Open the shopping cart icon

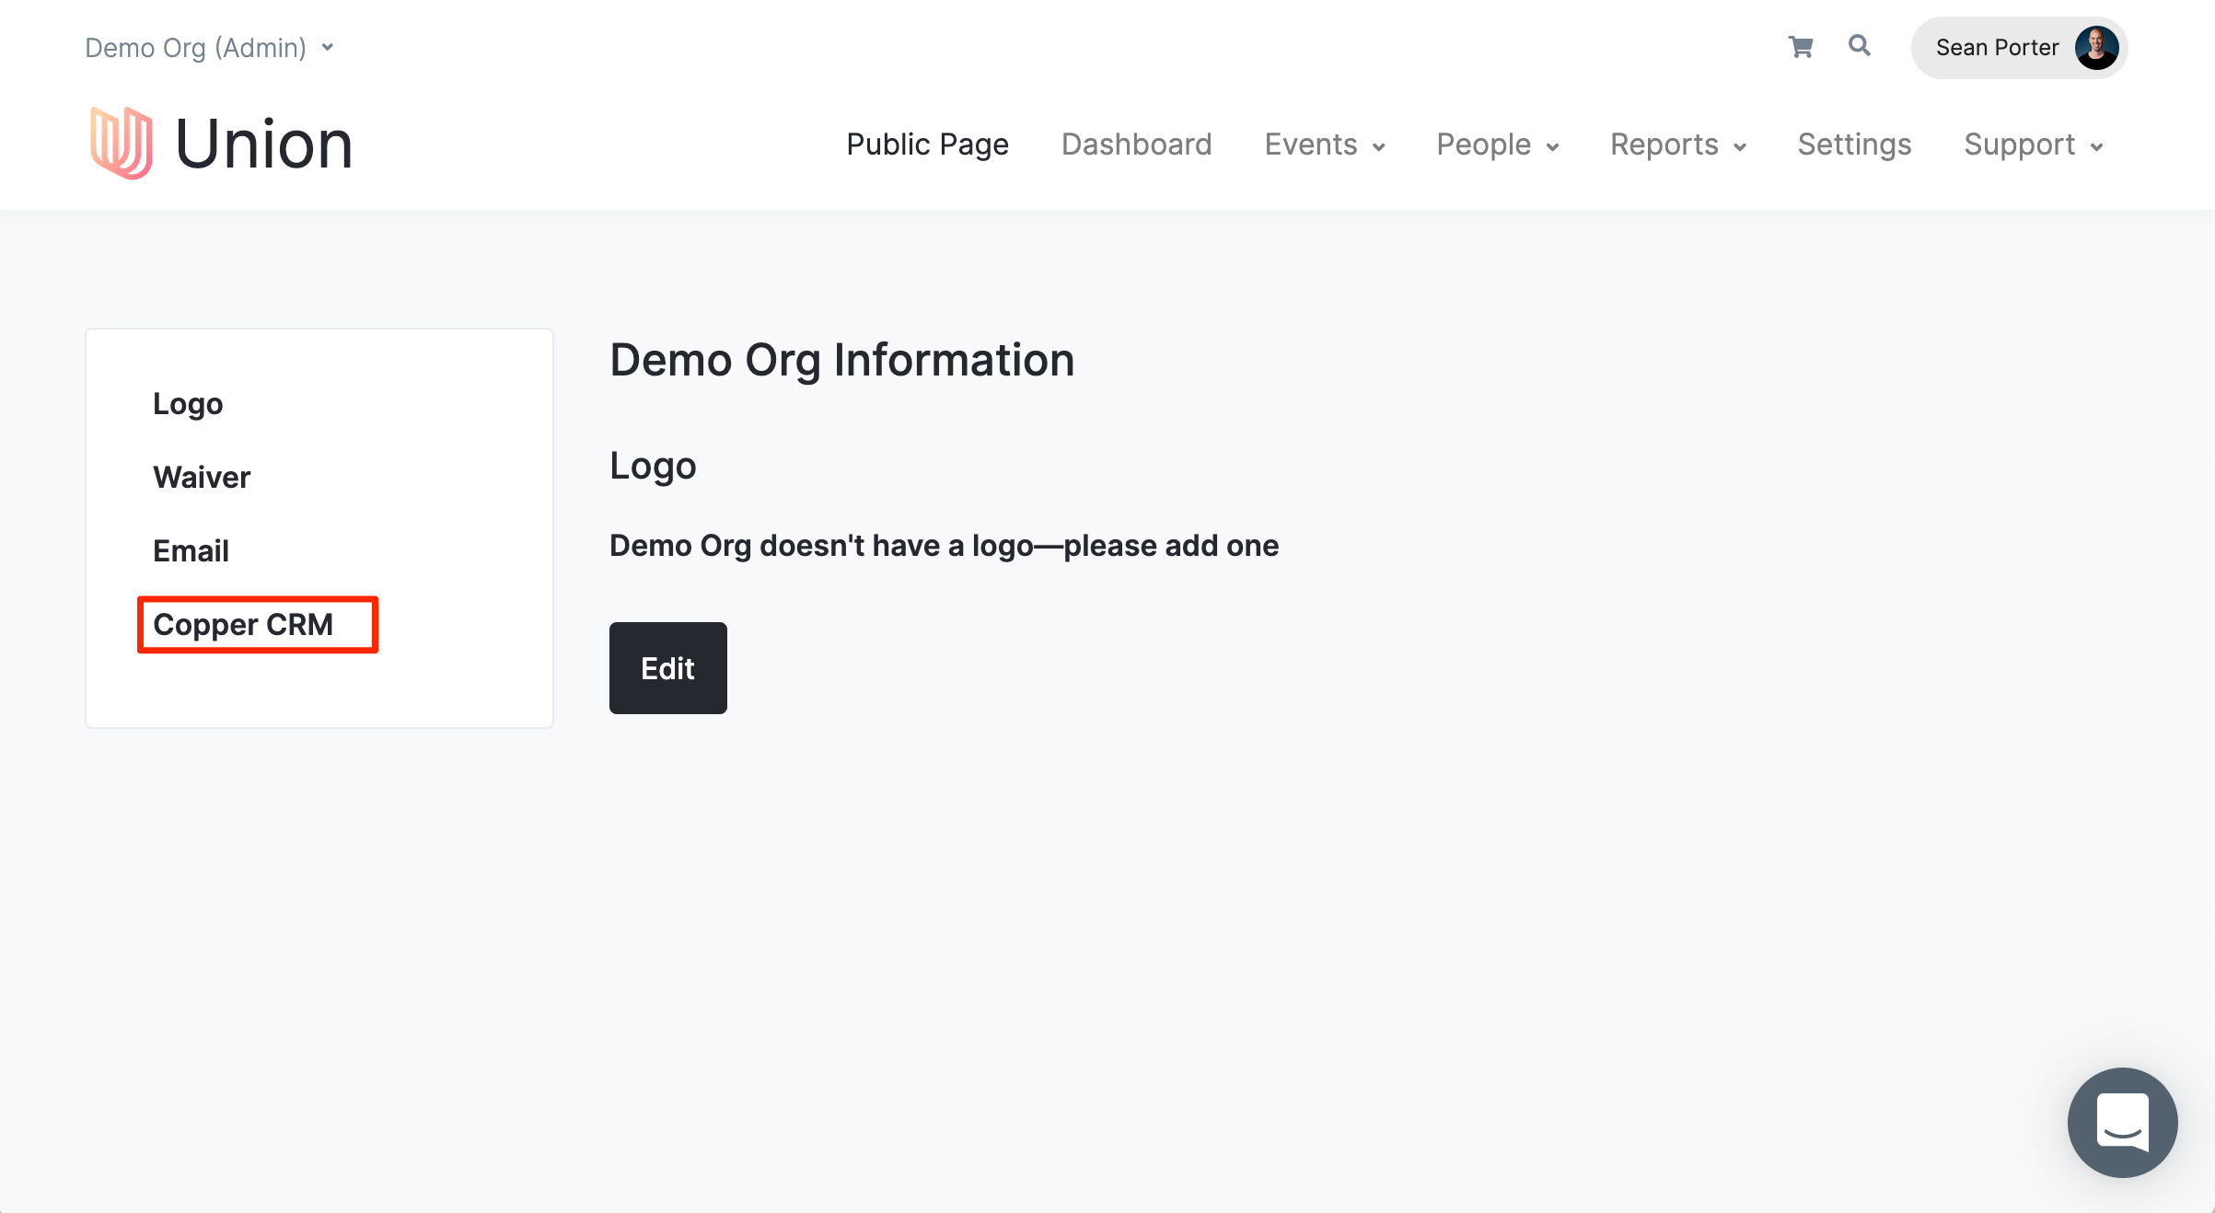(x=1801, y=47)
